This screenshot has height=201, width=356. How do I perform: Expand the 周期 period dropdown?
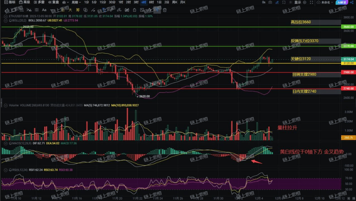[76, 2]
